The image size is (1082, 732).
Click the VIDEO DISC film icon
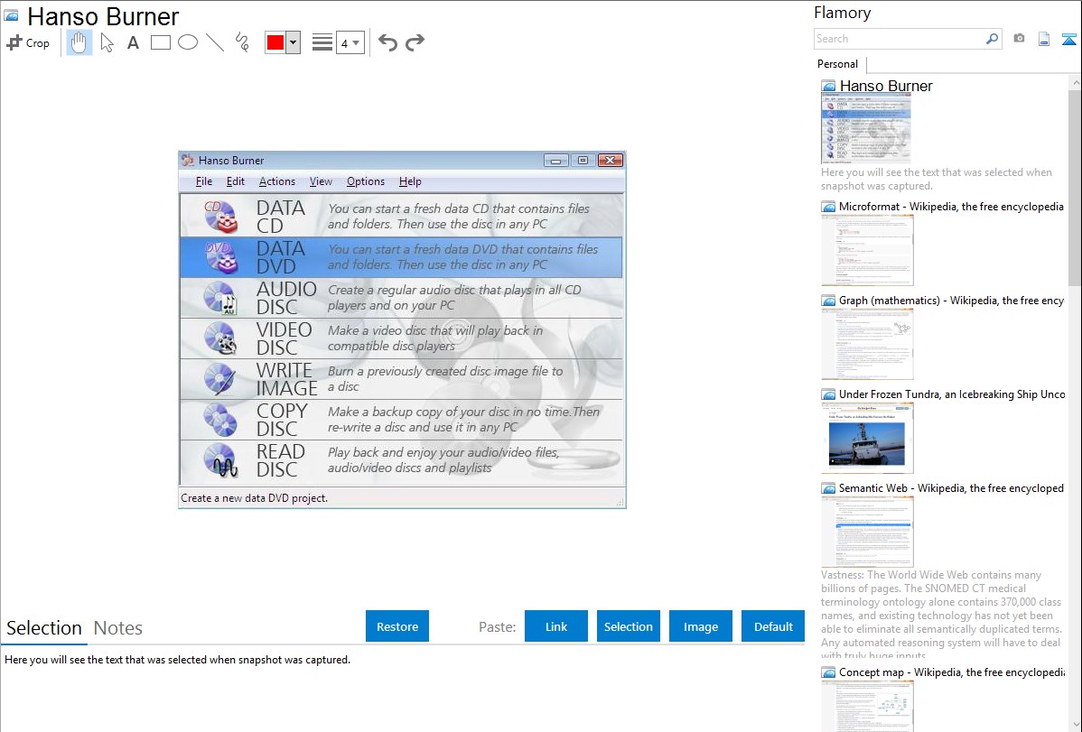coord(220,338)
